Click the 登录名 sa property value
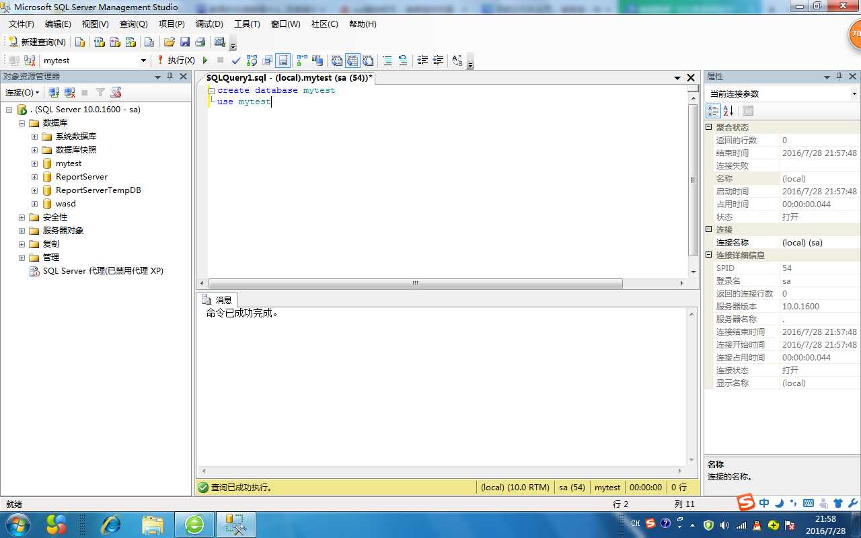861x538 pixels. (819, 281)
